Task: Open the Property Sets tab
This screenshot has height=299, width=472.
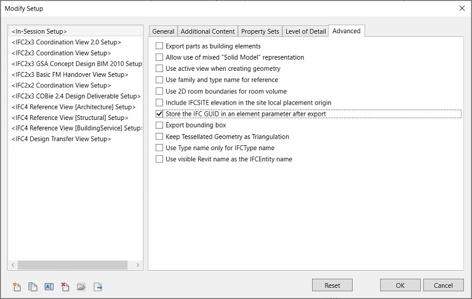Action: click(260, 31)
